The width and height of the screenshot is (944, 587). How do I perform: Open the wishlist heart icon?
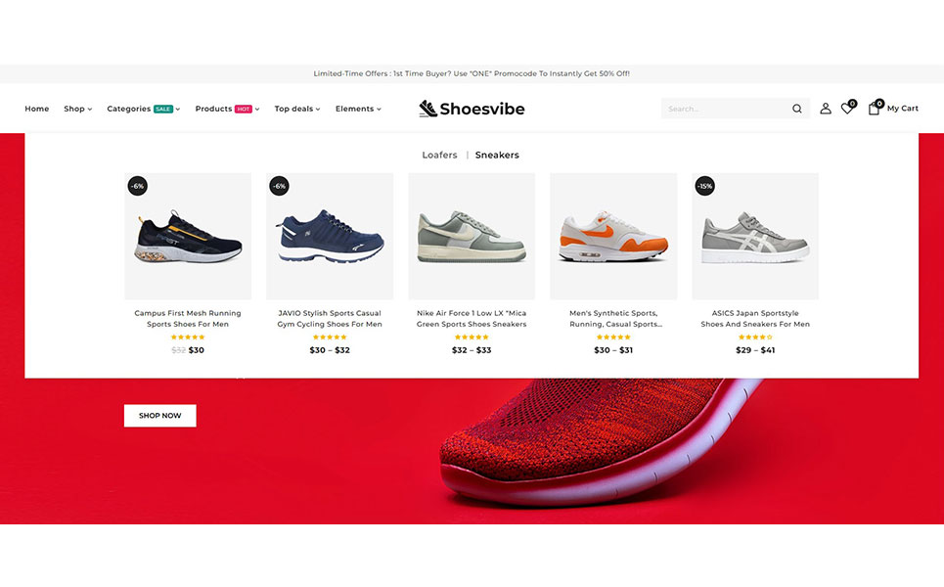click(x=848, y=108)
